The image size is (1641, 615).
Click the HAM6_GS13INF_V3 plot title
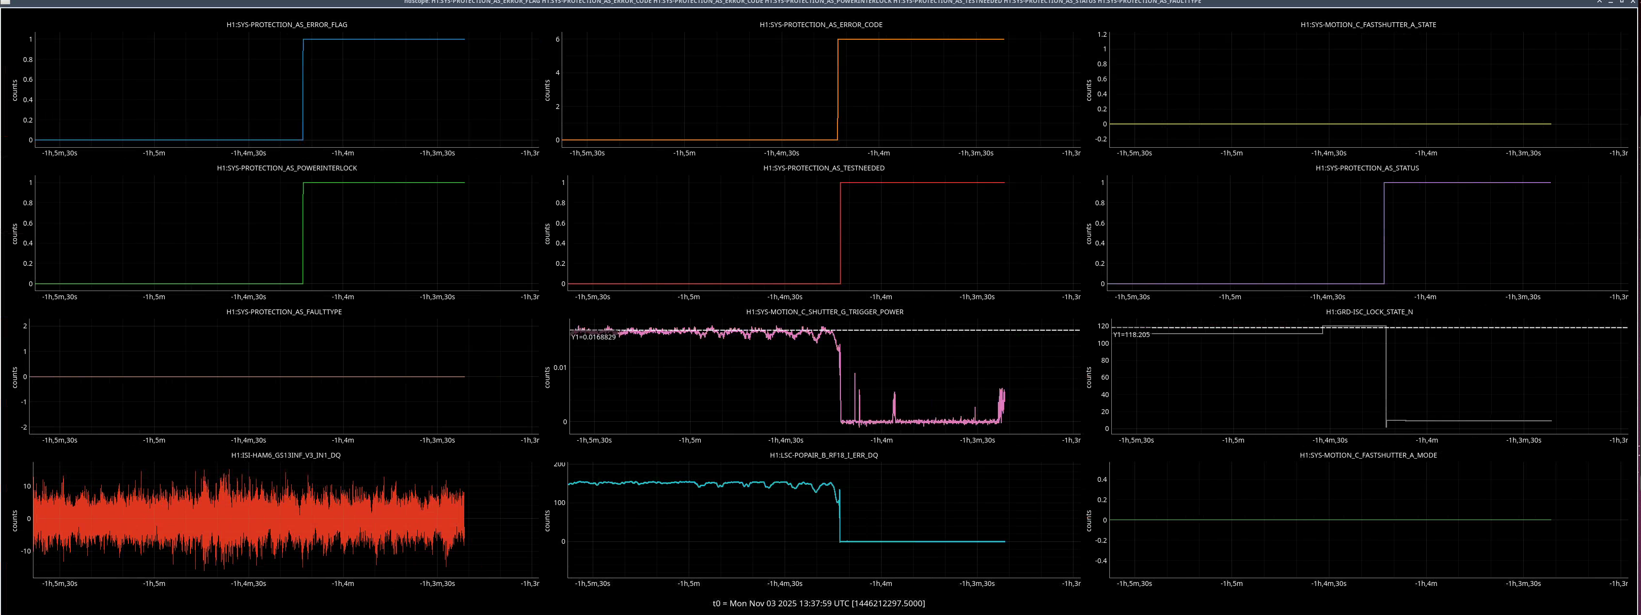coord(285,455)
